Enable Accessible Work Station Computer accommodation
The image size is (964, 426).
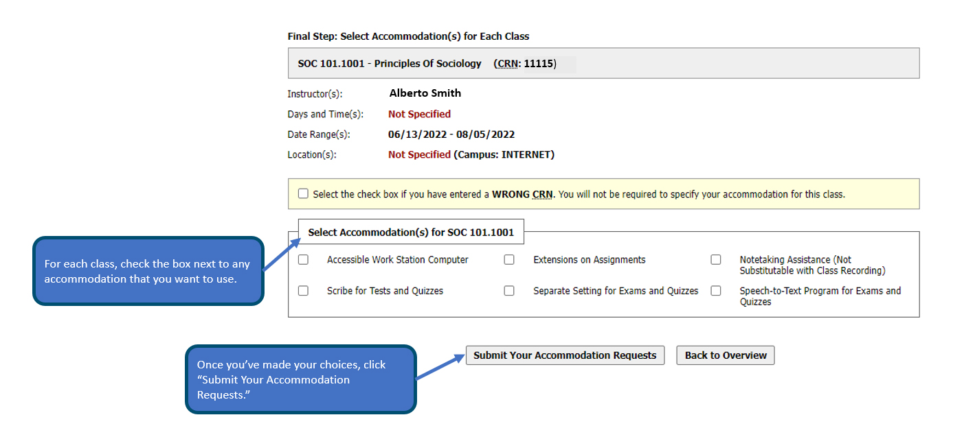tap(303, 260)
